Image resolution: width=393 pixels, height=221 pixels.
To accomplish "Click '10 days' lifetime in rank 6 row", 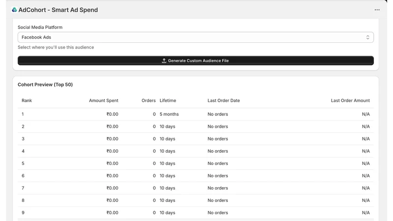I will pyautogui.click(x=168, y=176).
